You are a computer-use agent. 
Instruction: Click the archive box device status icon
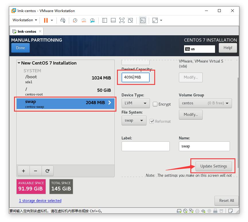pyautogui.click(x=221, y=211)
